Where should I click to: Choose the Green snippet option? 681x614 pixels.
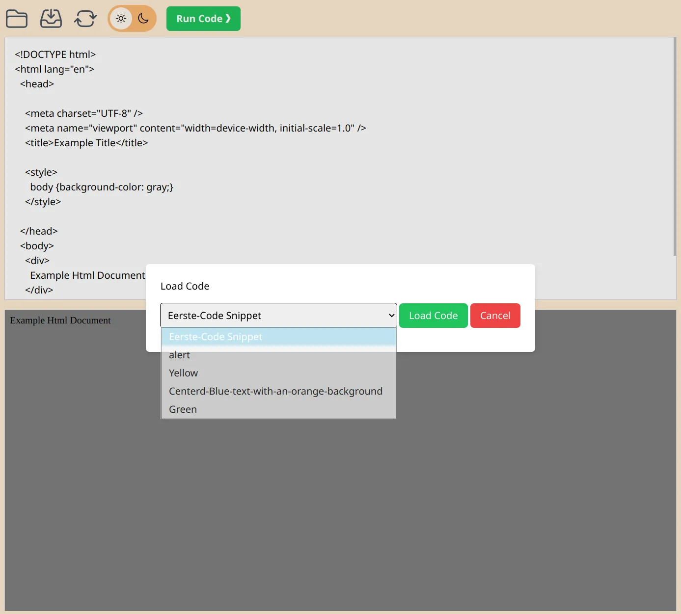click(x=278, y=409)
